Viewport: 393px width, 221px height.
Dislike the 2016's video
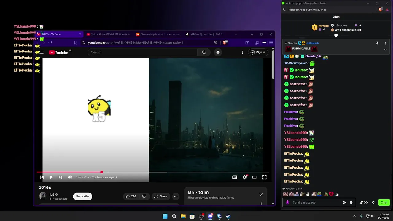click(x=144, y=196)
